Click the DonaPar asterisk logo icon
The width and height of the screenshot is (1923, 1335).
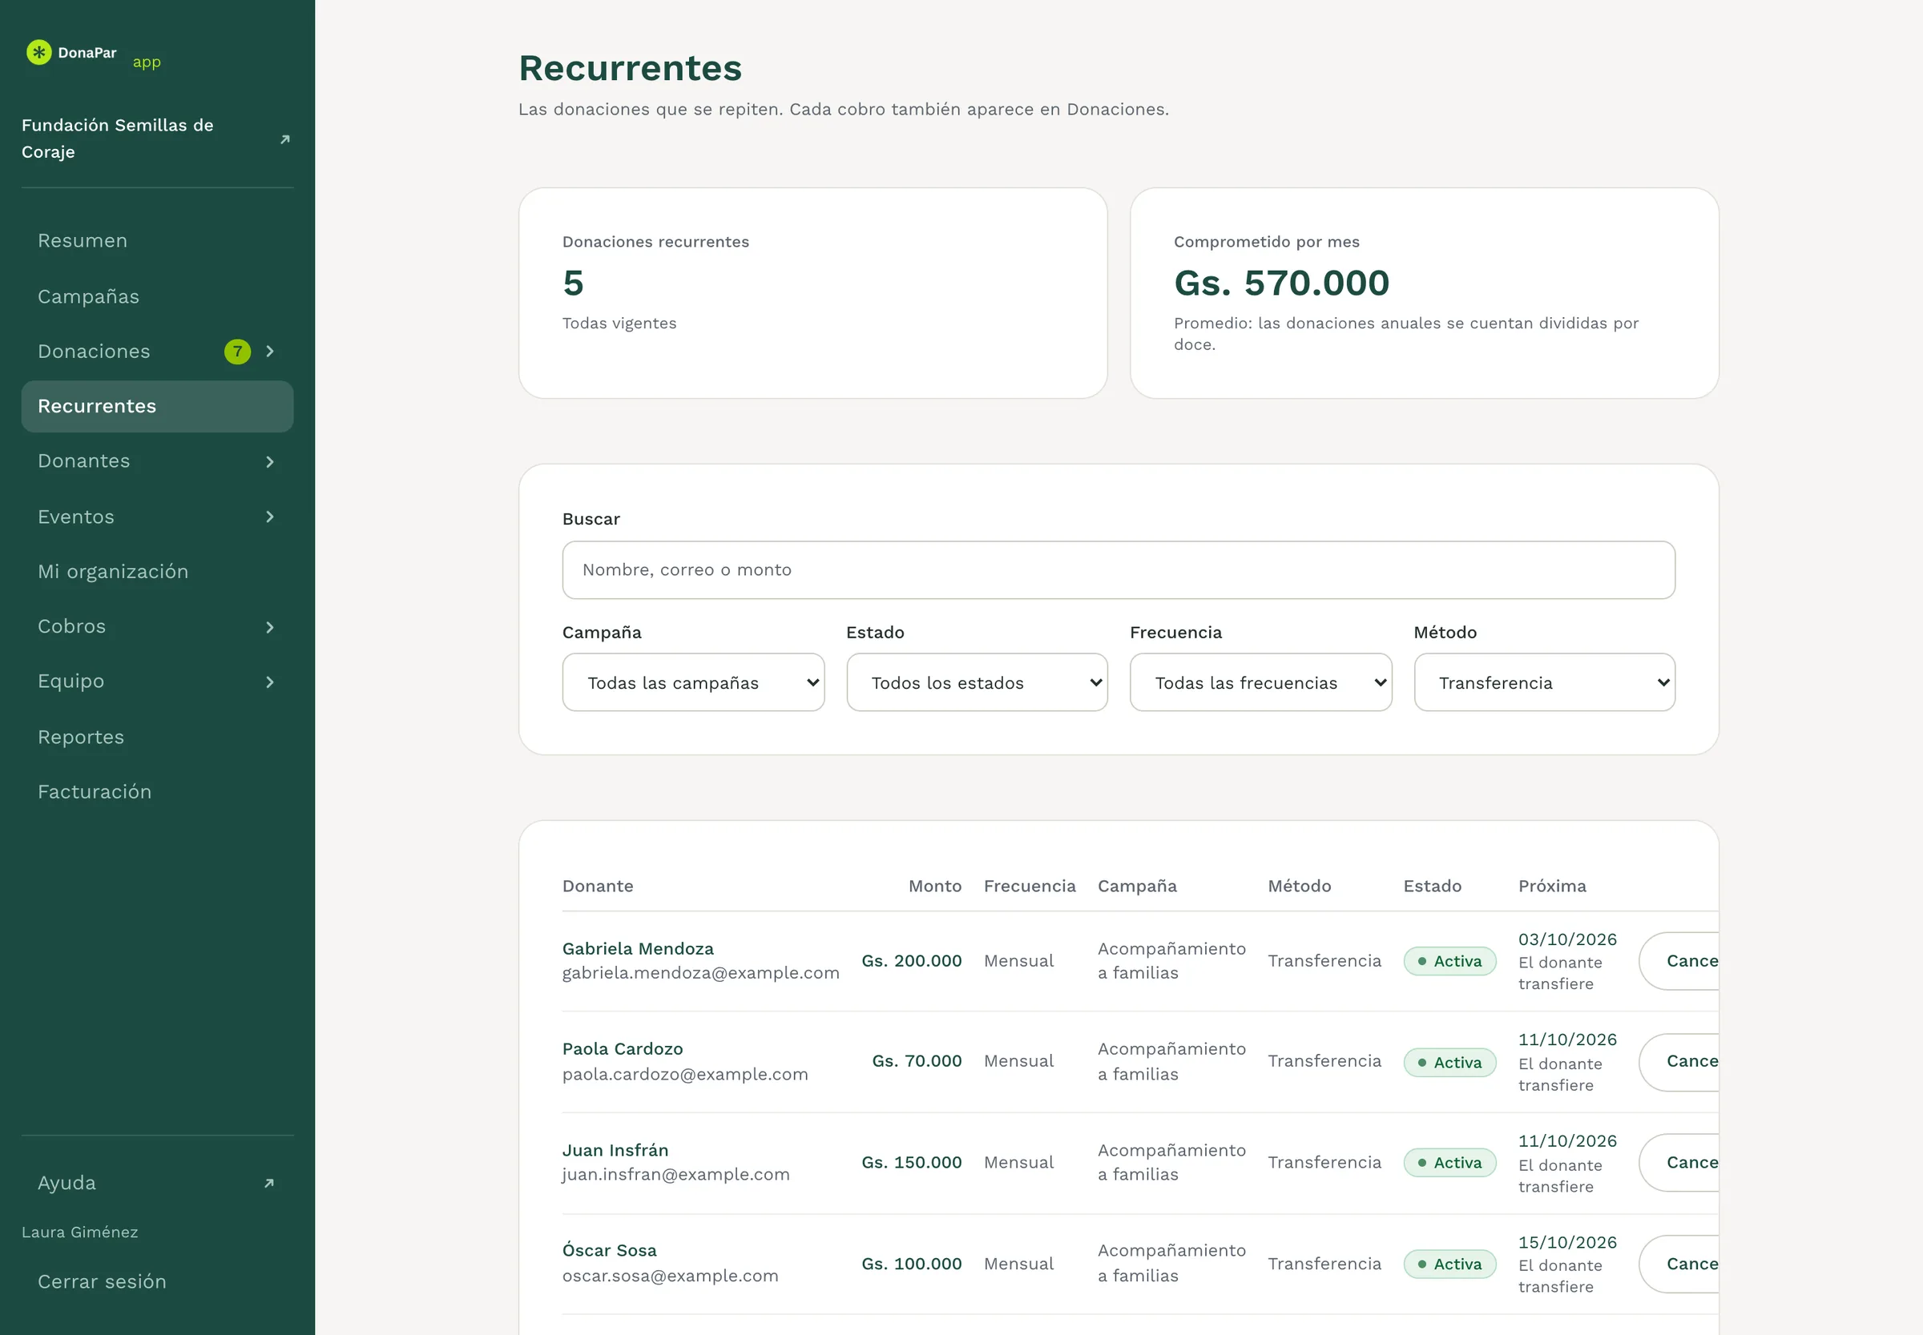(38, 52)
